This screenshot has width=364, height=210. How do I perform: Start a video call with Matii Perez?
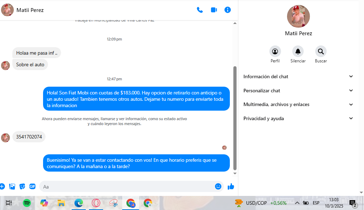[214, 10]
